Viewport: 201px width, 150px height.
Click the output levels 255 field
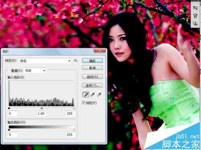[x=70, y=135]
